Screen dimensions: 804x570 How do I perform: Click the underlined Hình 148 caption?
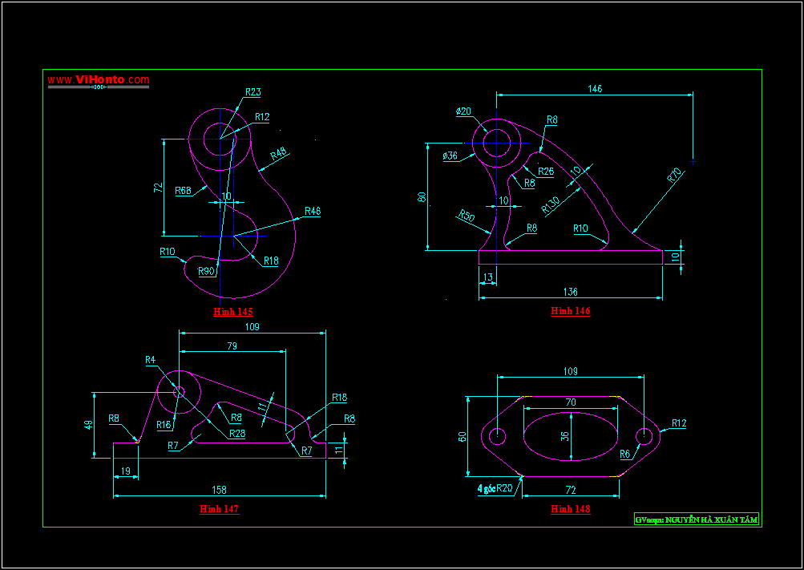[x=569, y=507]
